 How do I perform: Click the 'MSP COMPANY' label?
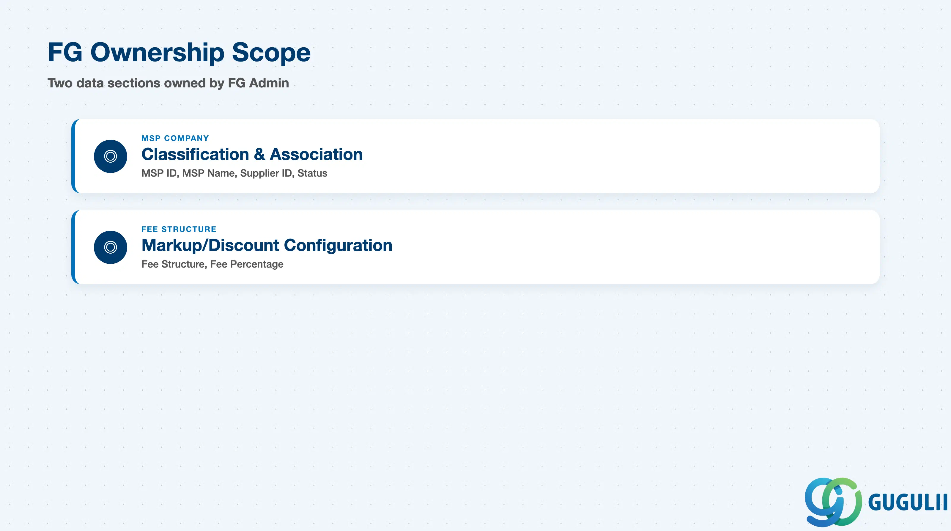[175, 138]
